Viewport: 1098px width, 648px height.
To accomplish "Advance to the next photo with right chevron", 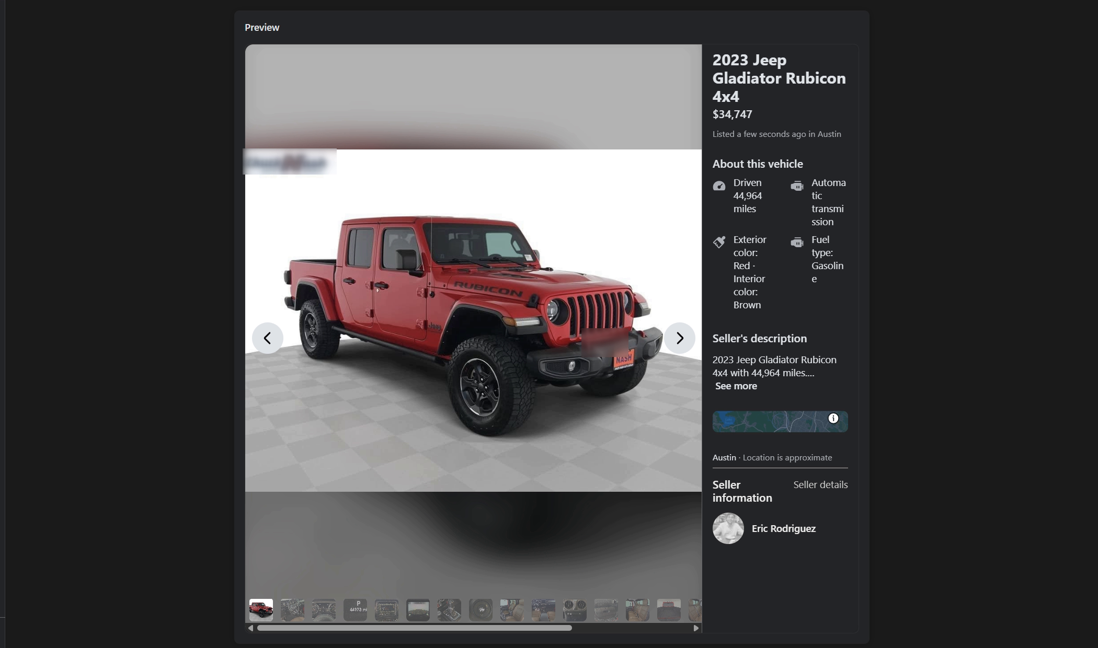I will tap(679, 338).
